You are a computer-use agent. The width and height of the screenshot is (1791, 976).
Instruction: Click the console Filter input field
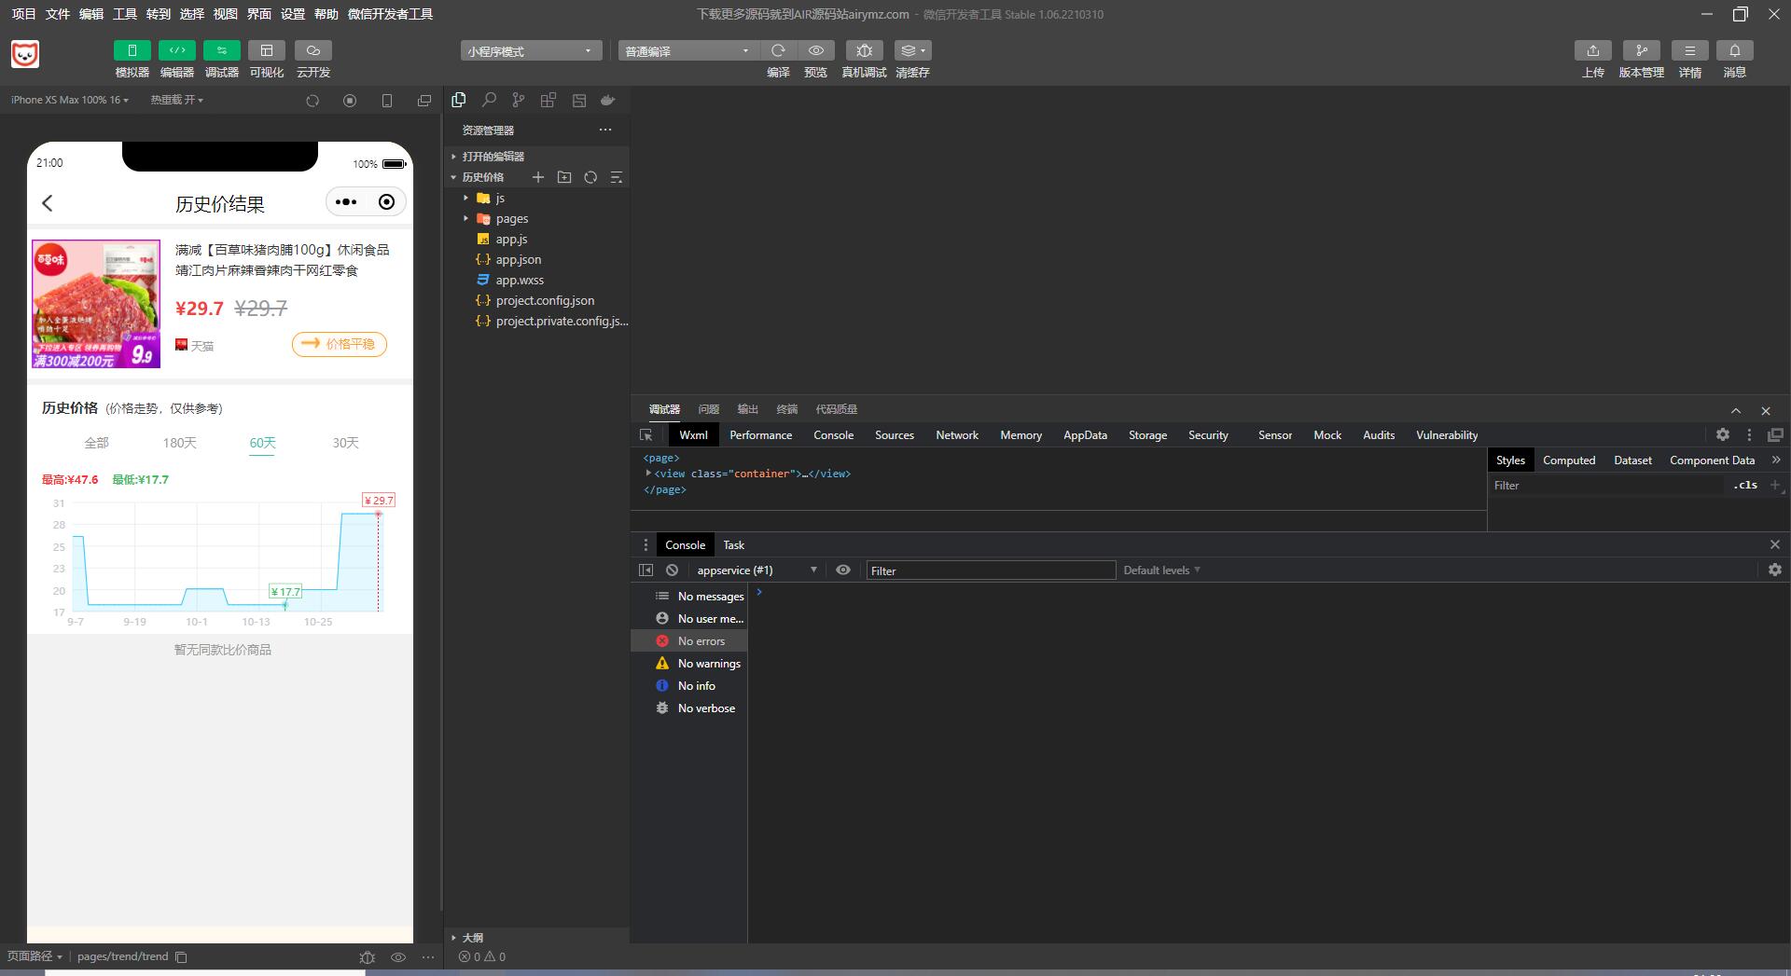click(990, 570)
